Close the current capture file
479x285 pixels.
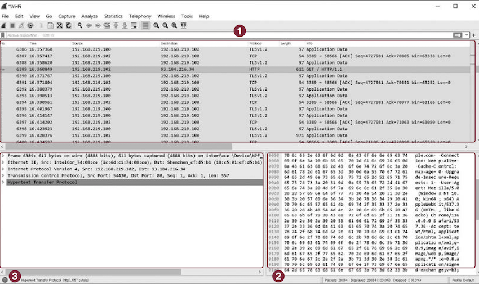tap(60, 26)
